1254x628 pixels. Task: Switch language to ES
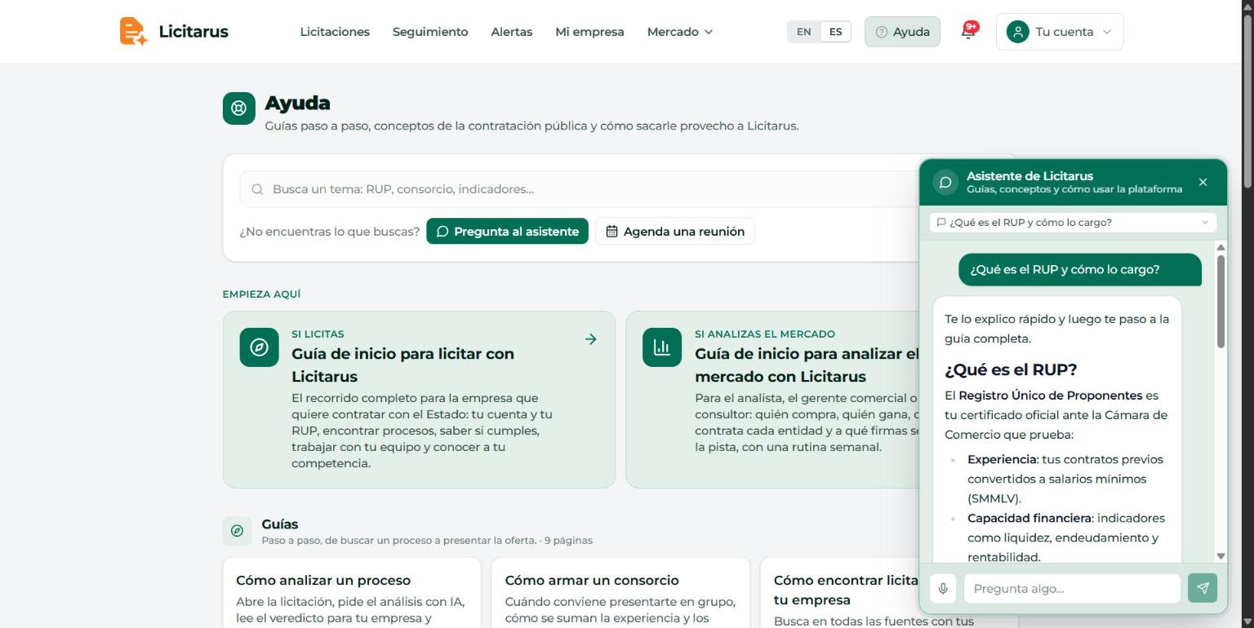tap(835, 32)
